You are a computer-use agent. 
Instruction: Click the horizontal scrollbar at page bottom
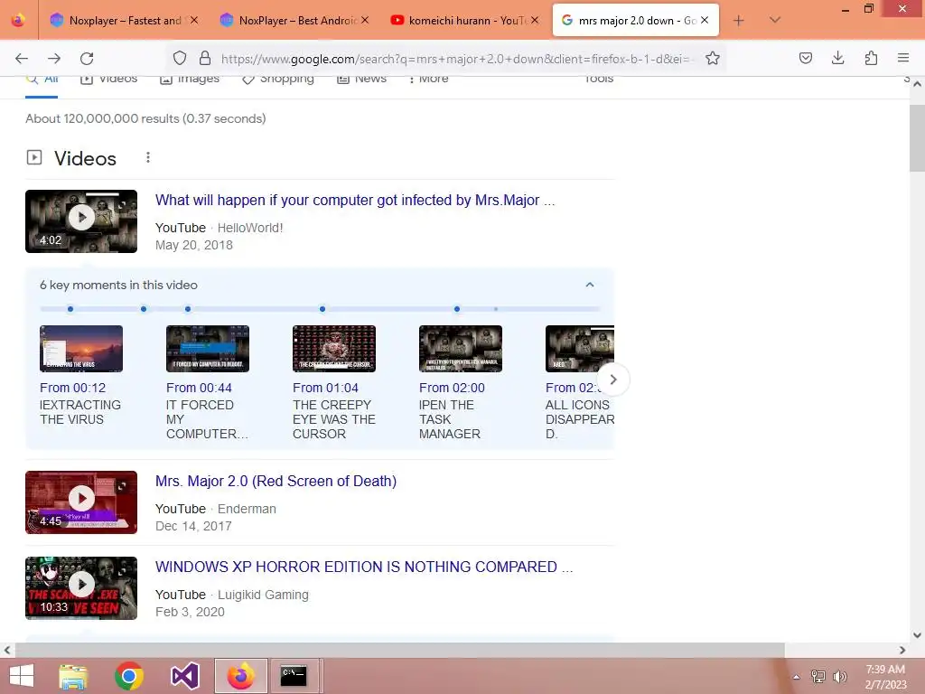[x=400, y=650]
